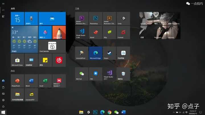Open the Adobe Illustrator tile
The image size is (205, 115).
109,18
